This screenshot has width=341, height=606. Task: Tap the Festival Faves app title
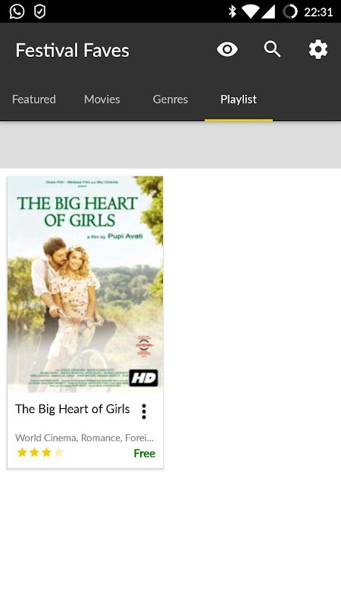72,50
